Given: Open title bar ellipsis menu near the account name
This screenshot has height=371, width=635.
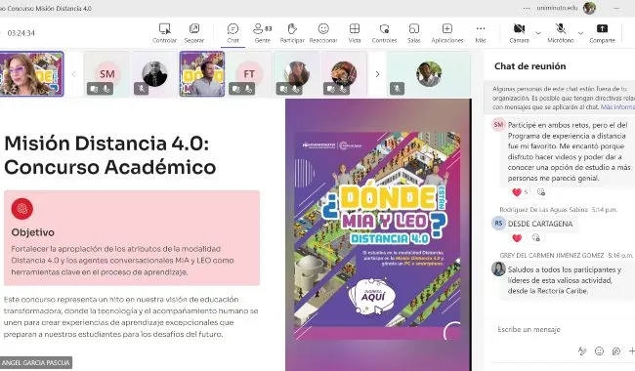Looking at the screenshot, I should click(527, 8).
